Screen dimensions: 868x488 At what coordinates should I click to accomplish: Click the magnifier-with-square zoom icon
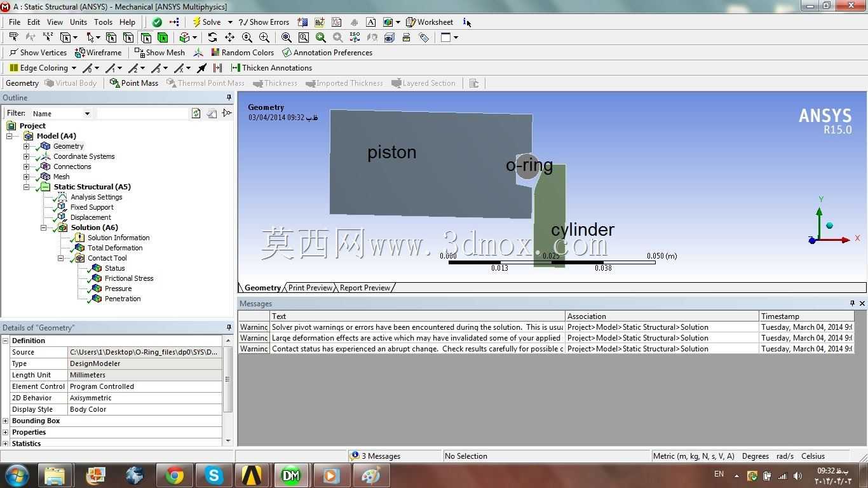point(304,37)
